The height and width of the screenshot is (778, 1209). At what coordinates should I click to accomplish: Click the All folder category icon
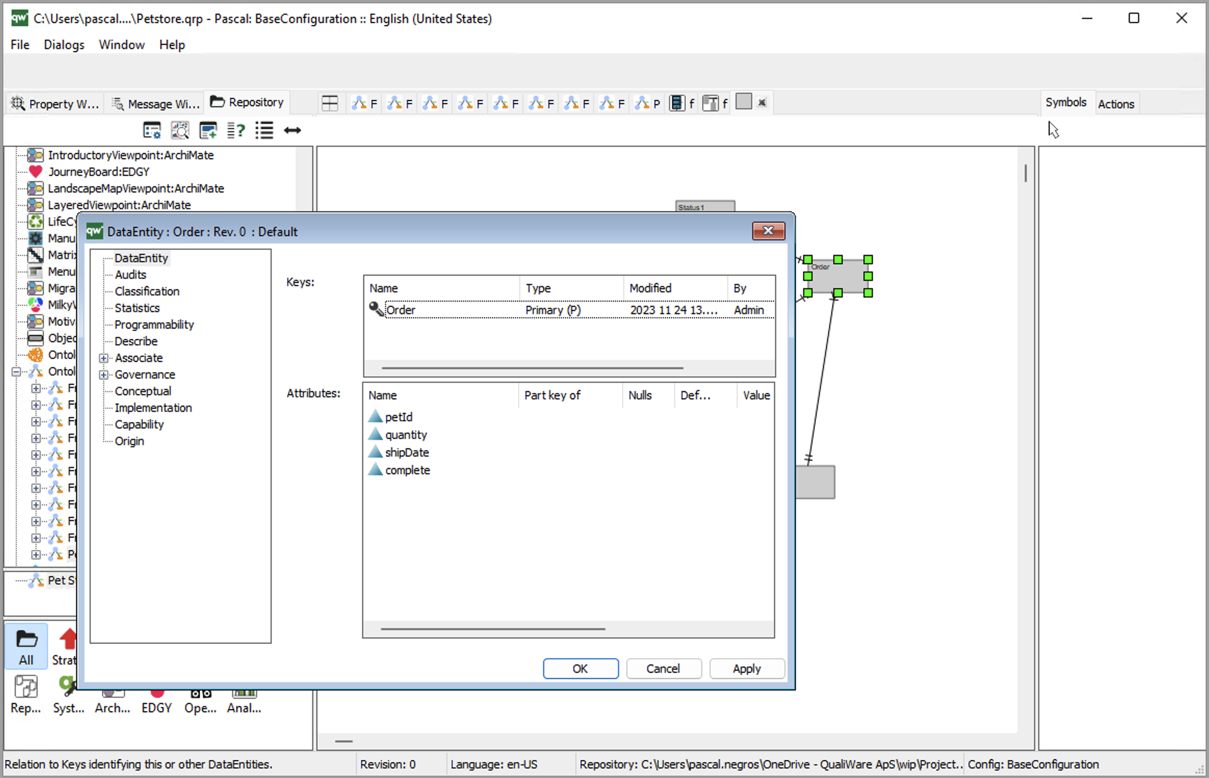(x=26, y=646)
